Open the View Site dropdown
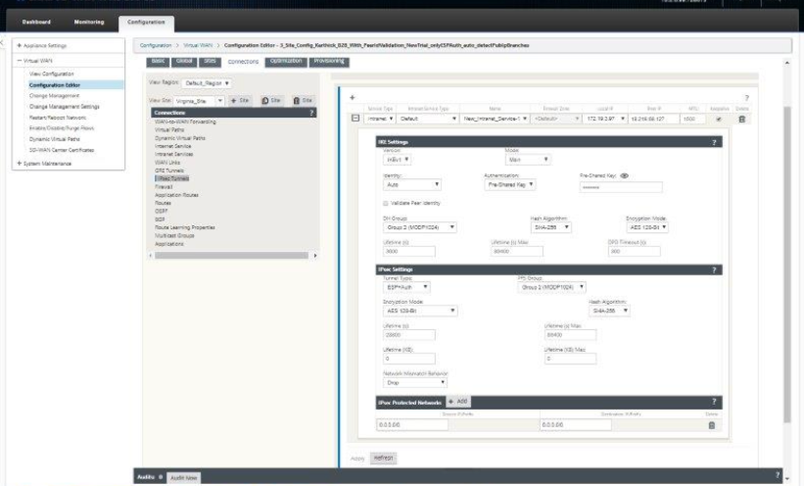This screenshot has height=486, width=804. pyautogui.click(x=199, y=101)
